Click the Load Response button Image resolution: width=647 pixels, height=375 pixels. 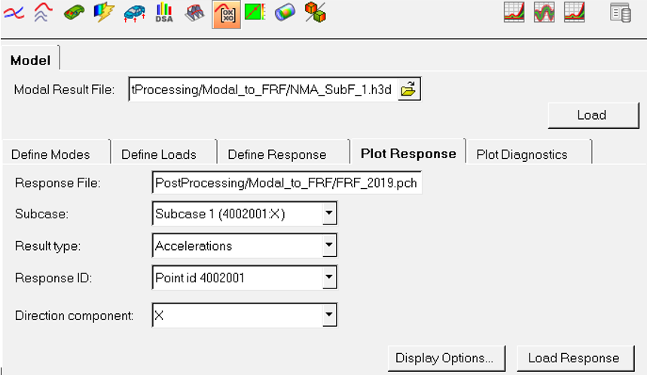[574, 358]
